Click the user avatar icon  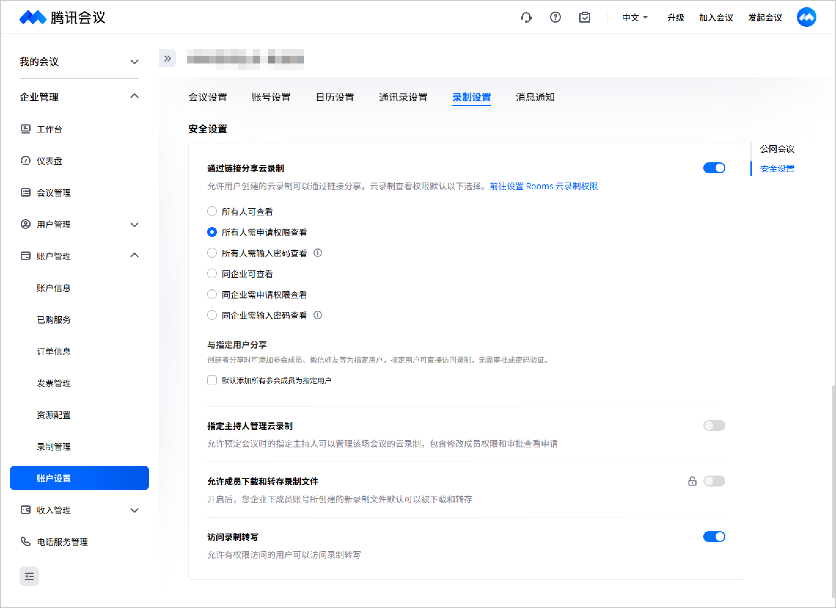[x=806, y=17]
